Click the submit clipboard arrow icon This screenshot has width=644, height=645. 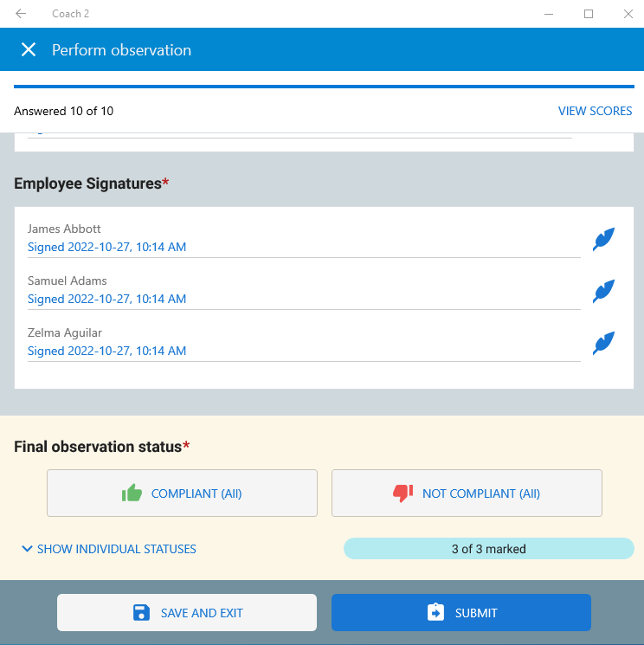tap(435, 612)
